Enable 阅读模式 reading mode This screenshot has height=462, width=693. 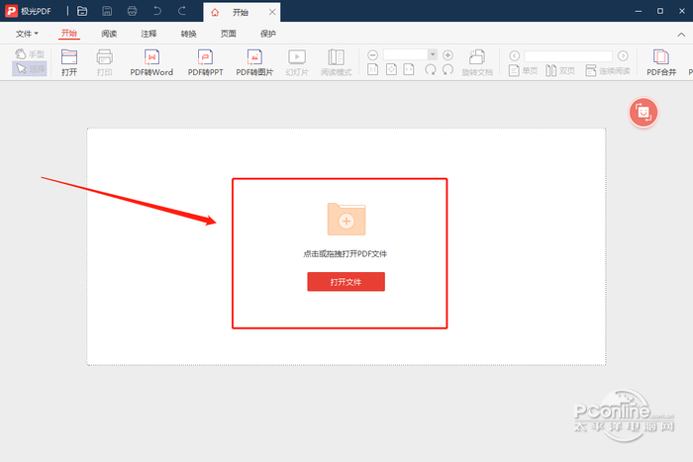pos(336,62)
